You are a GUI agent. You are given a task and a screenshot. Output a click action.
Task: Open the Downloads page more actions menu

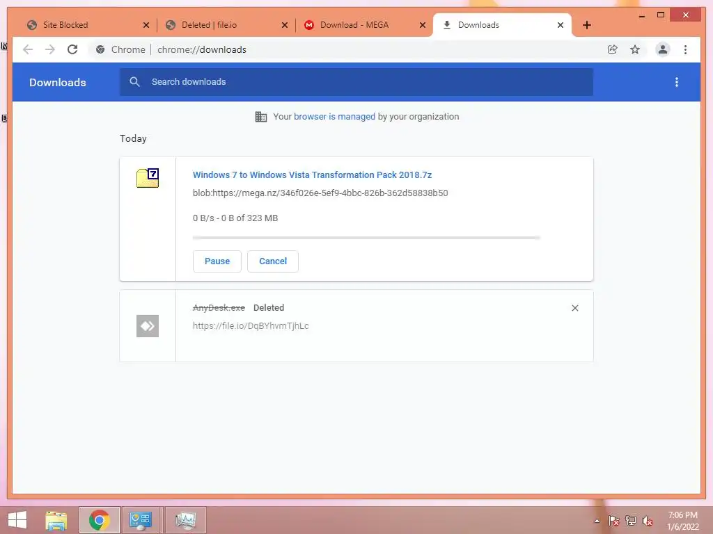pyautogui.click(x=677, y=82)
